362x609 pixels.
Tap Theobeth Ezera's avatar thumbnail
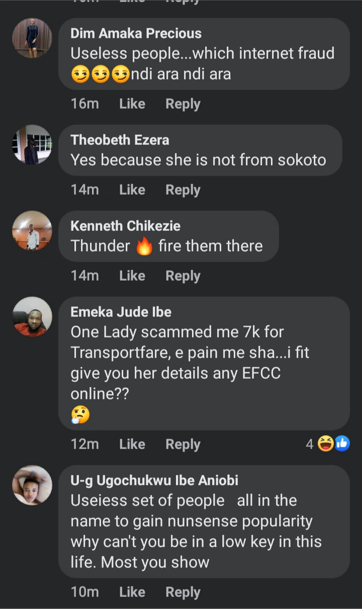32,145
